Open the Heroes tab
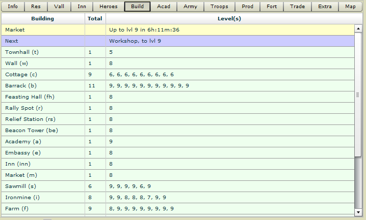Screen dimensions: 366x220 (108, 7)
